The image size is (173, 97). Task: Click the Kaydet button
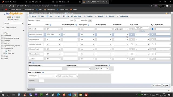(x=166, y=86)
